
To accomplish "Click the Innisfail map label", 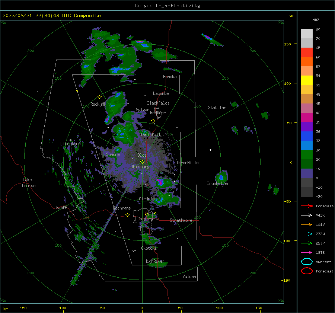I will click(x=150, y=135).
